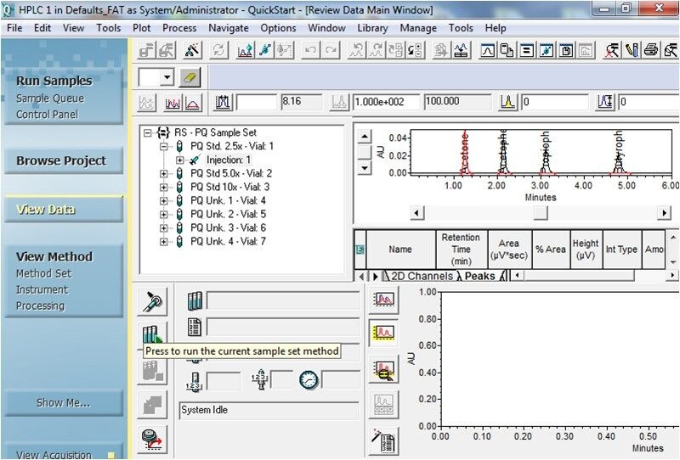Expand PQ Unk. 1 - Vial: 4
Screen dimensions: 680x460
point(163,201)
